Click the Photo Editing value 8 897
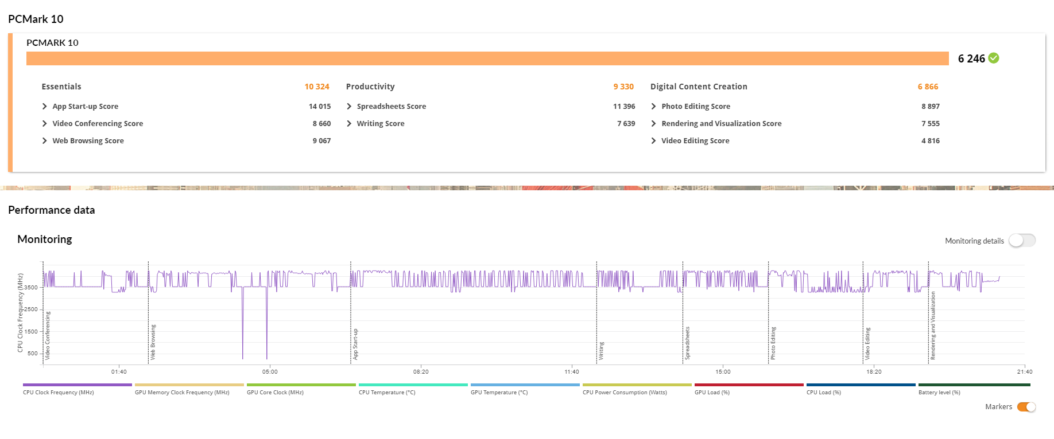This screenshot has height=439, width=1054. pyautogui.click(x=931, y=107)
